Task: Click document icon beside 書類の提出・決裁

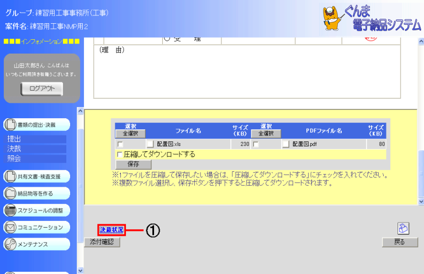Action: 10,125
